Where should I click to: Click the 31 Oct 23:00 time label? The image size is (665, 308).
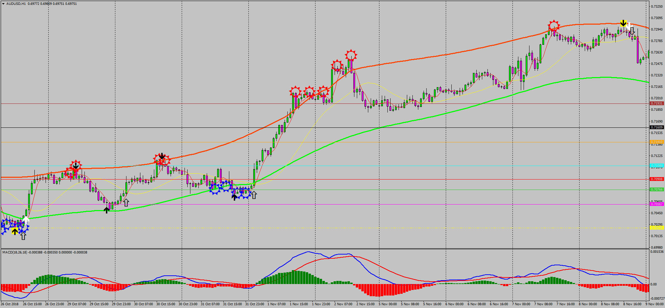point(255,304)
